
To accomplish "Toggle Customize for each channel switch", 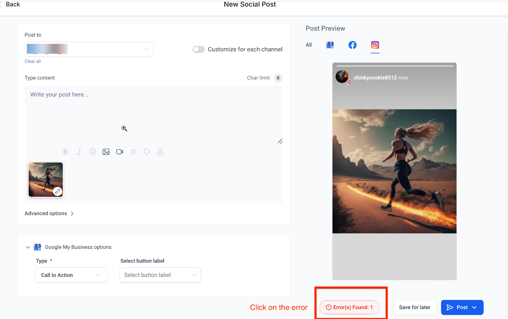I will (199, 49).
